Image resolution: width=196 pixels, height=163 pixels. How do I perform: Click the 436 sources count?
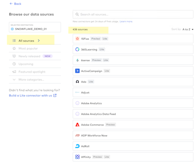pyautogui.click(x=80, y=30)
